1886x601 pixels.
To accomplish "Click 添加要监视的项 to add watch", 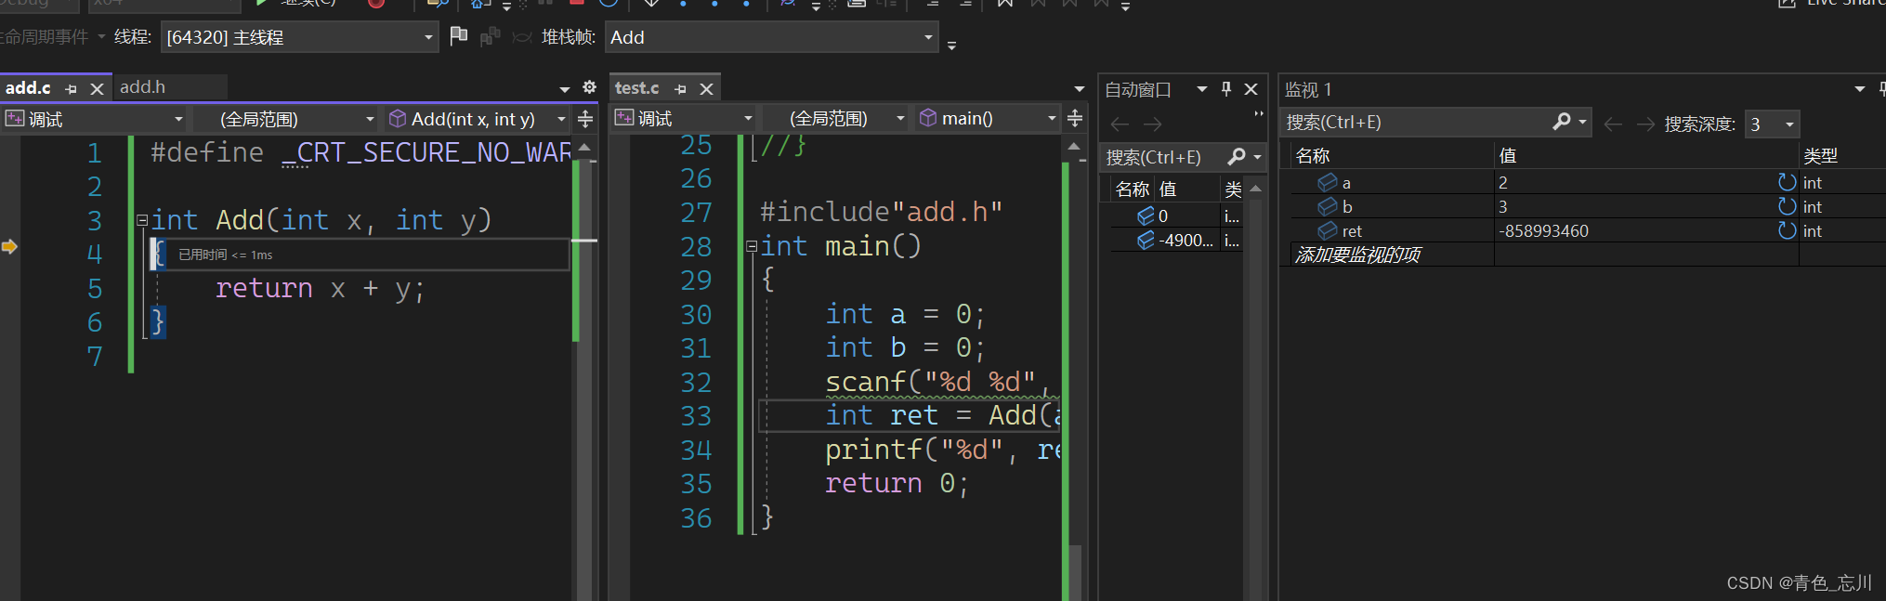I will pos(1357,255).
